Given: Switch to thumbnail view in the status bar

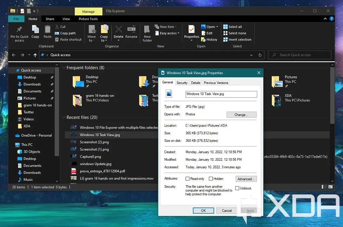Looking at the screenshot, I should click(x=330, y=187).
